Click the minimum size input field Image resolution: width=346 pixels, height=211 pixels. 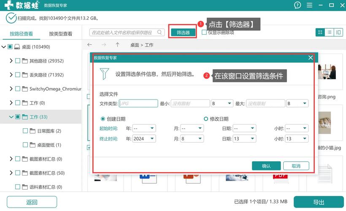click(190, 103)
